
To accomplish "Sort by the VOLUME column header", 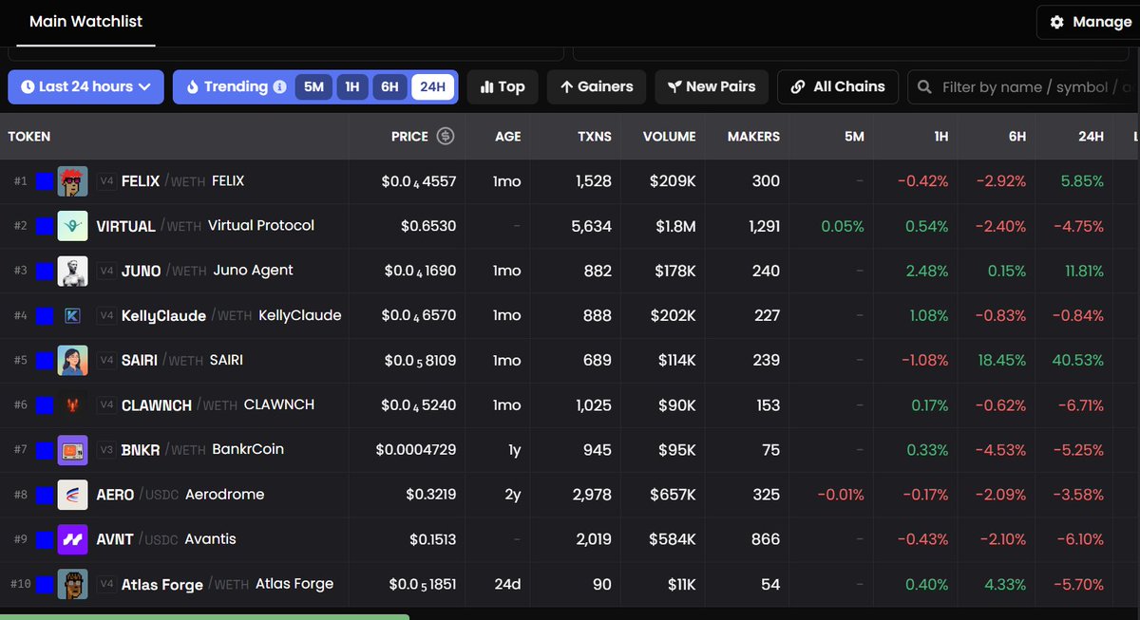I will point(669,137).
